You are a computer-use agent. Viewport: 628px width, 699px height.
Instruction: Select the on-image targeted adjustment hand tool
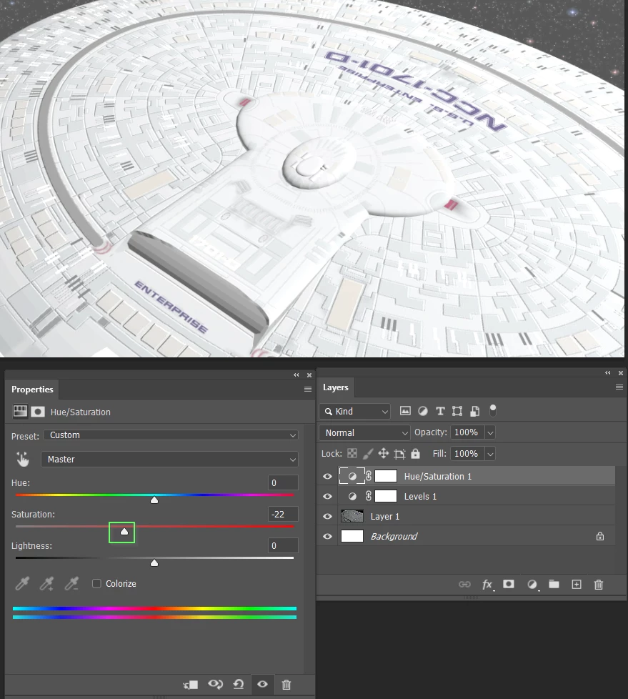coord(22,459)
